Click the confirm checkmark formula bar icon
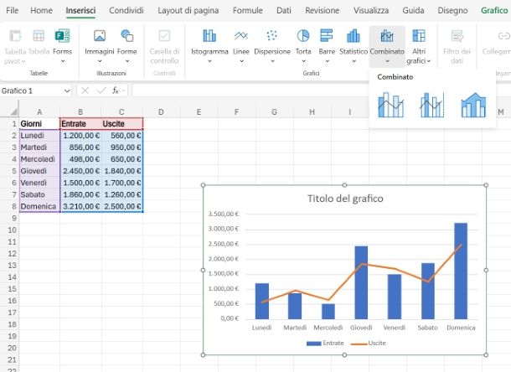 coord(101,90)
